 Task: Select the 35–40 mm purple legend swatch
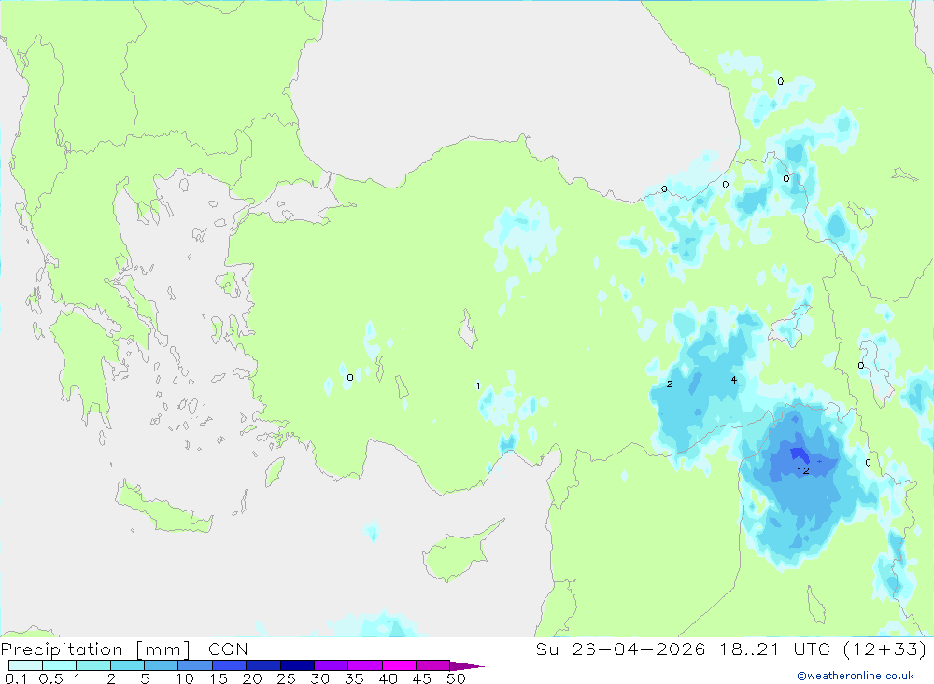(x=364, y=665)
